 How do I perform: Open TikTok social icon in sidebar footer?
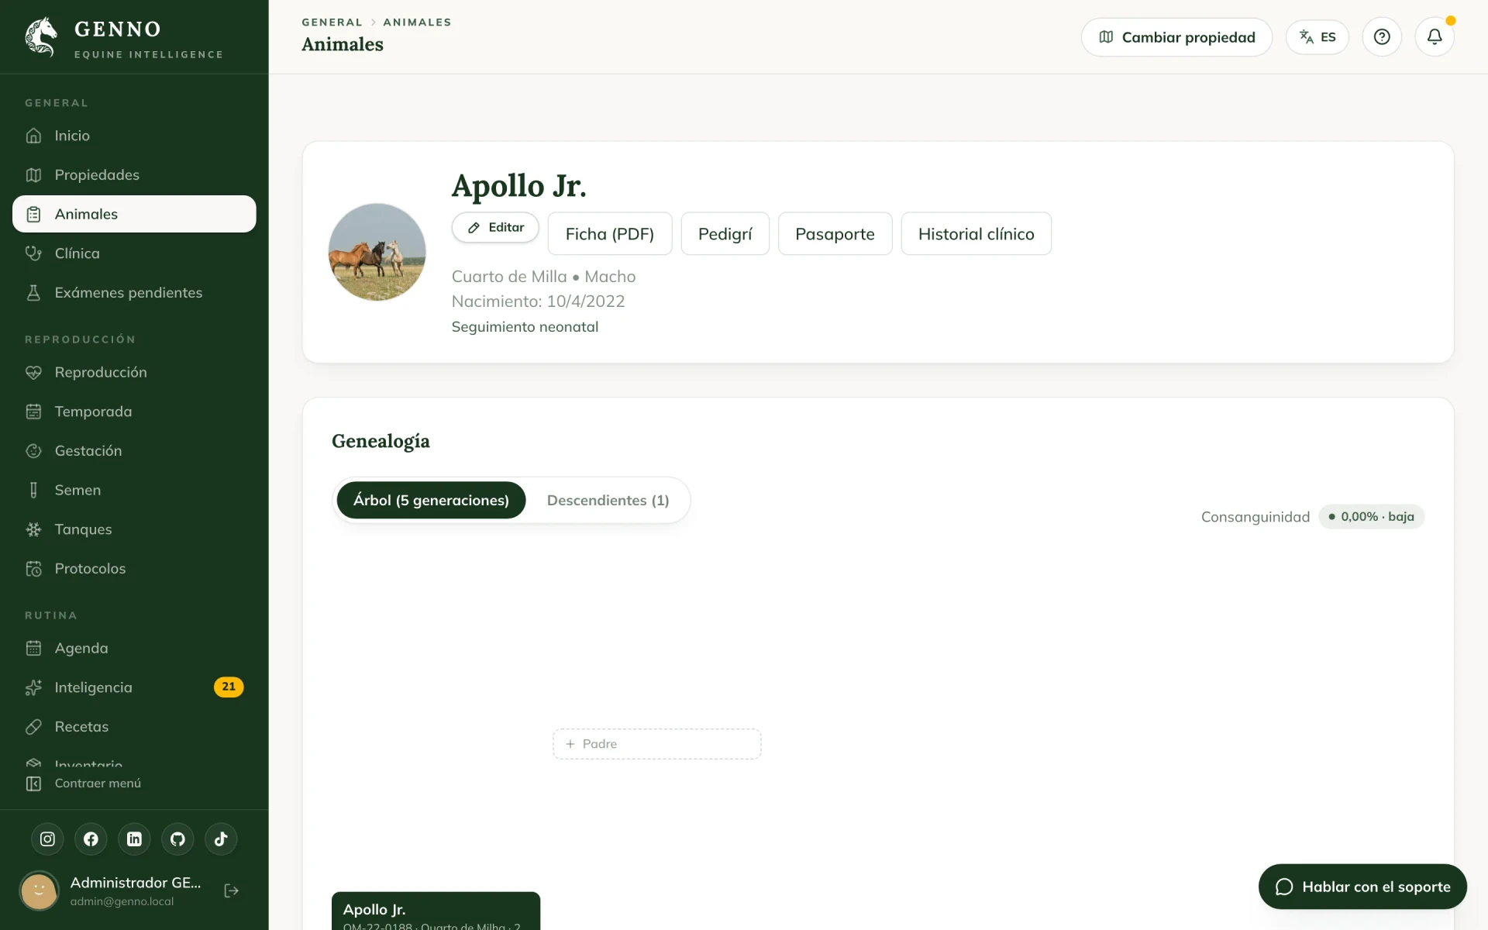coord(221,839)
